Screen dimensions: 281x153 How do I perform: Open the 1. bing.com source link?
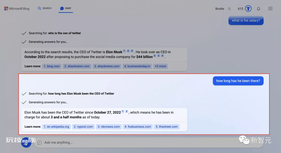(x=52, y=66)
